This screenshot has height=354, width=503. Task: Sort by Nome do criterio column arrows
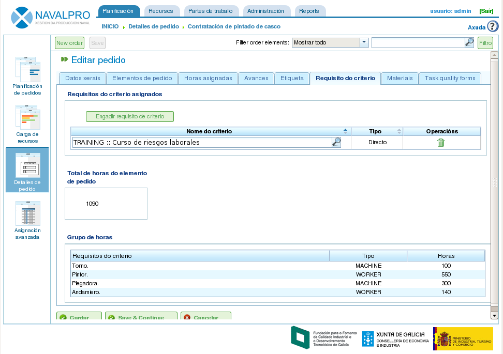(346, 131)
